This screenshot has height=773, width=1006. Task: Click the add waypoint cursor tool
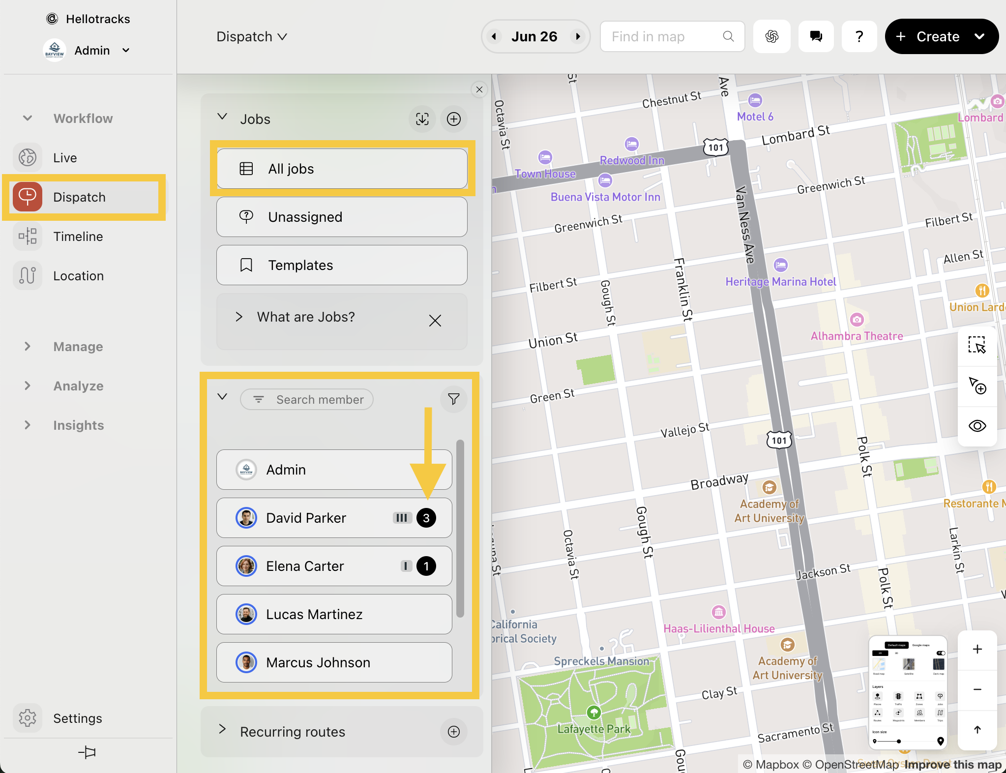[x=976, y=386]
